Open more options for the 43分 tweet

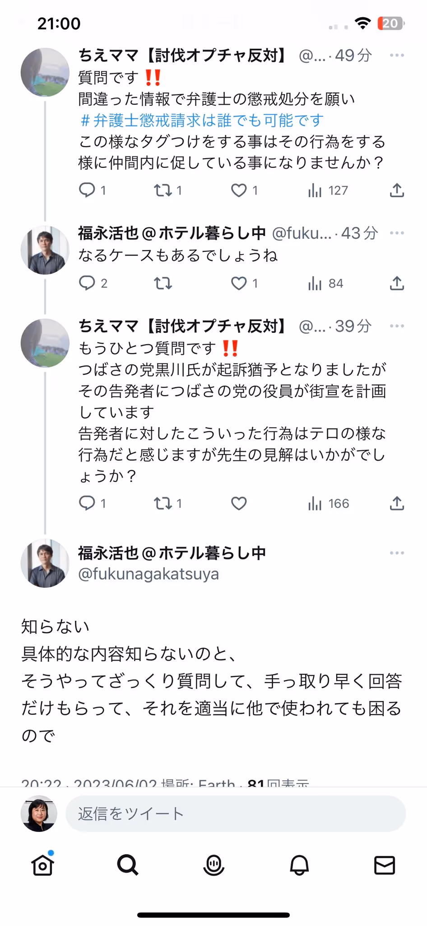click(397, 233)
